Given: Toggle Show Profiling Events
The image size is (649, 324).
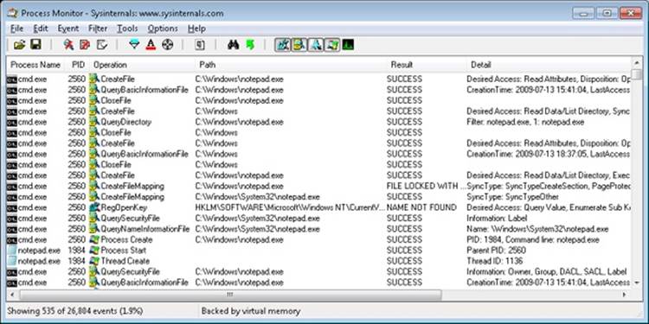Looking at the screenshot, I should click(x=348, y=45).
